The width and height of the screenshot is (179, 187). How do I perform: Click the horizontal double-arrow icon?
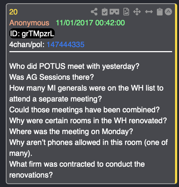click(x=149, y=12)
